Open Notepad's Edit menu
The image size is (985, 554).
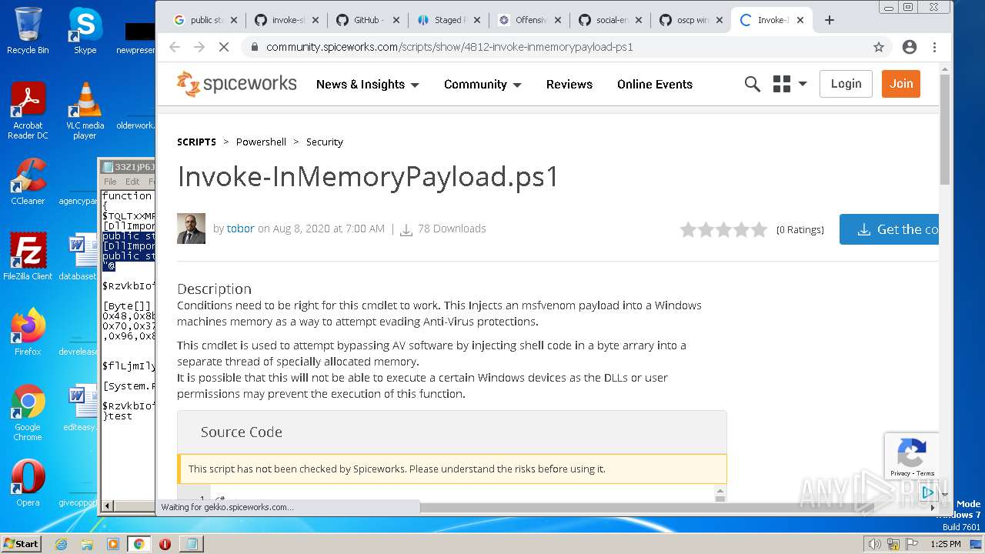point(132,182)
